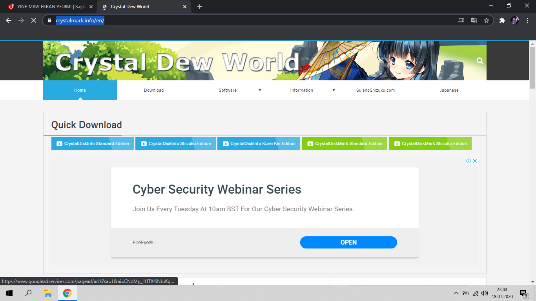Open the Chrome profile avatar
This screenshot has height=301, width=536.
(x=515, y=20)
